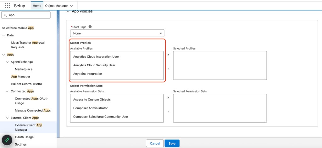
Task: Collapse the Connected Apps node
Action: pos(7,91)
